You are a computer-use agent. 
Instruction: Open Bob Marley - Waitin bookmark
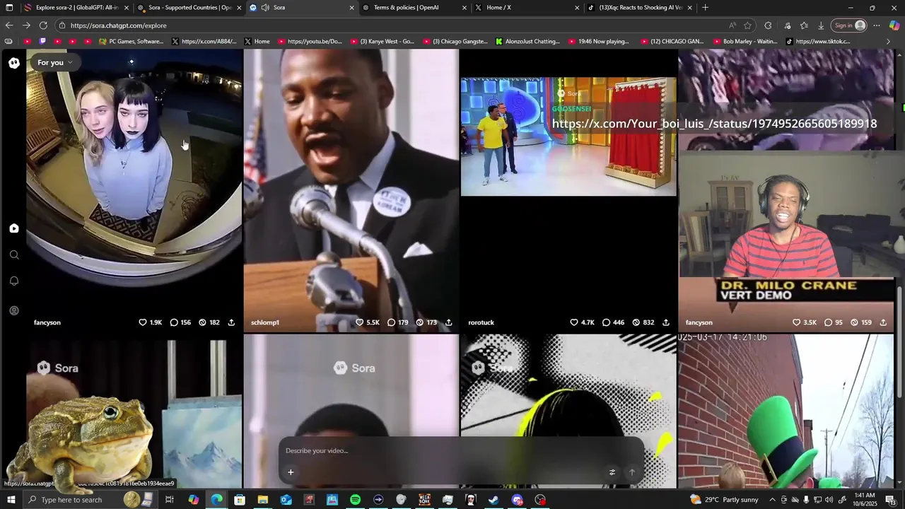745,42
